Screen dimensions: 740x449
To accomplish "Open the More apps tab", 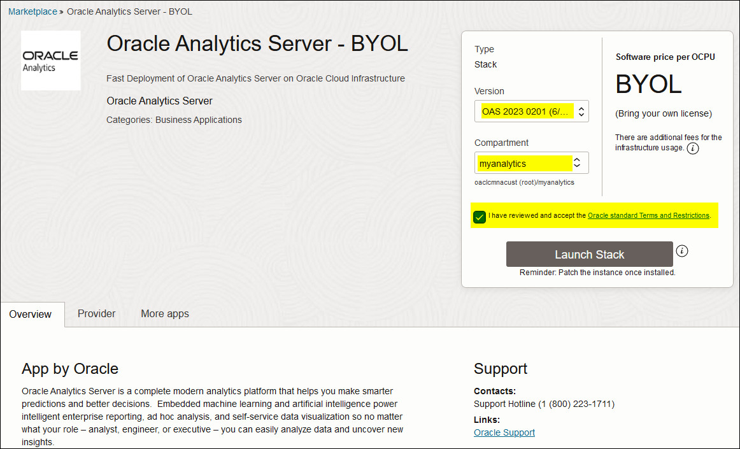I will click(x=165, y=313).
